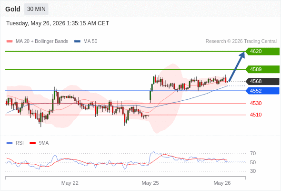Click the blue MA 50 legend swatch
This screenshot has width=281, height=191.
click(x=77, y=42)
